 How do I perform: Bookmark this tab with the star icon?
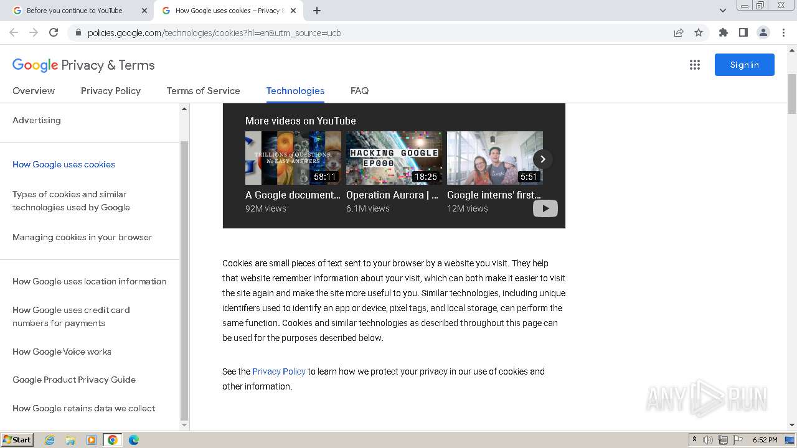coord(699,33)
